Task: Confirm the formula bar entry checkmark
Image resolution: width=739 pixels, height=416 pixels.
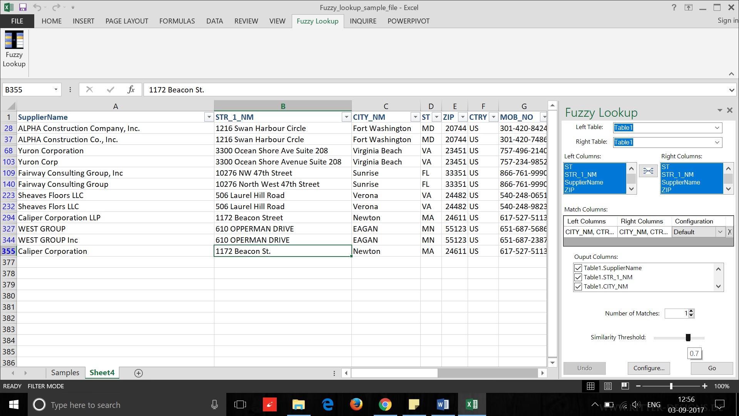Action: click(x=110, y=89)
